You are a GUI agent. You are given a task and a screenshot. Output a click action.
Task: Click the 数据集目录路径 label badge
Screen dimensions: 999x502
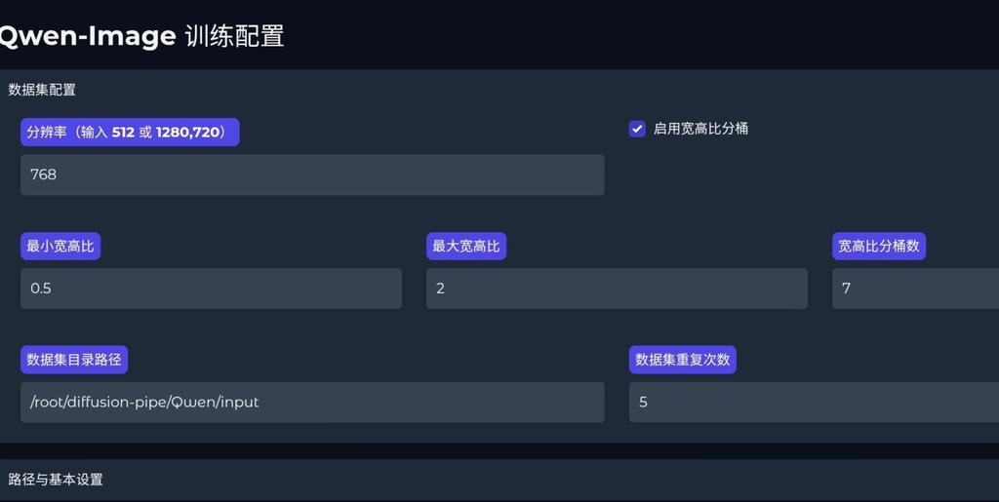coord(74,360)
